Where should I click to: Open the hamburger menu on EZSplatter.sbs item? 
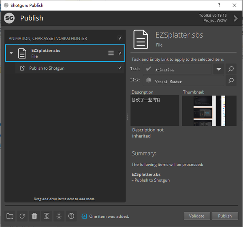tap(111, 53)
